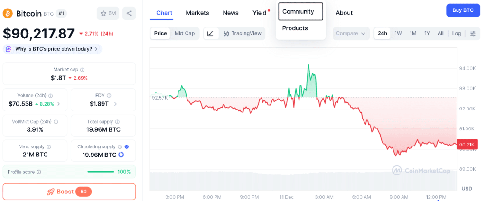This screenshot has height=201, width=486.
Task: Click circulating supply progress ring icon
Action: pos(121,155)
